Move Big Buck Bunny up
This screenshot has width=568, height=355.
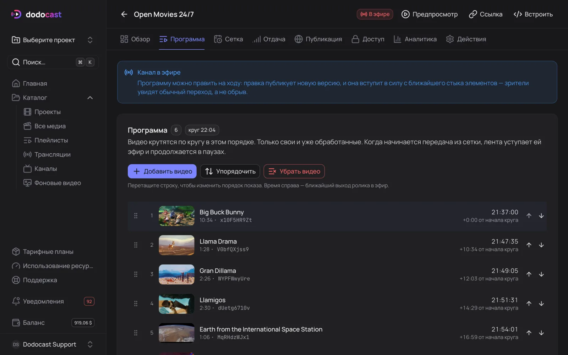[529, 216]
